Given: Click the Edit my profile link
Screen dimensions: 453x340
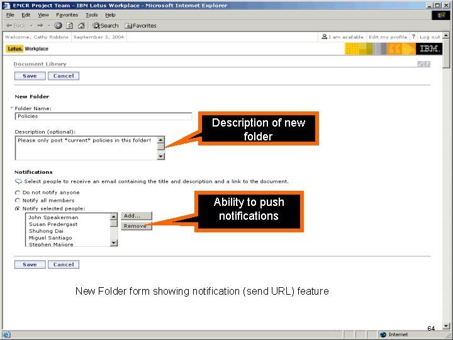Looking at the screenshot, I should 388,37.
